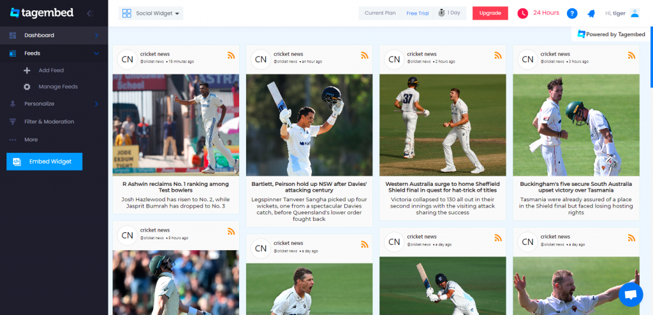Open Manage Feeds in the sidebar

[x=58, y=87]
